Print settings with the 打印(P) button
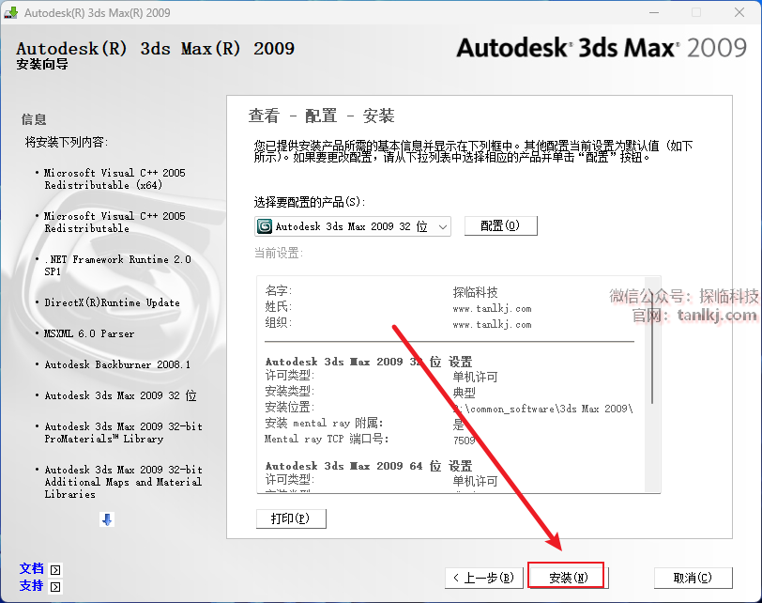Image resolution: width=762 pixels, height=603 pixels. (291, 518)
